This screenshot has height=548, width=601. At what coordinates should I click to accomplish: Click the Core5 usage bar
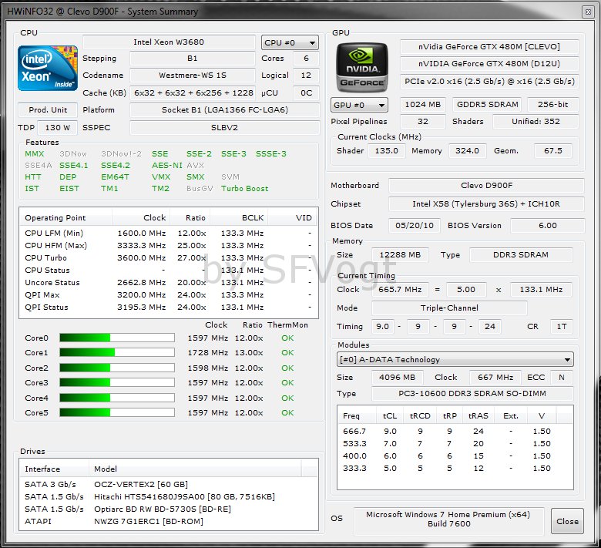tap(117, 412)
